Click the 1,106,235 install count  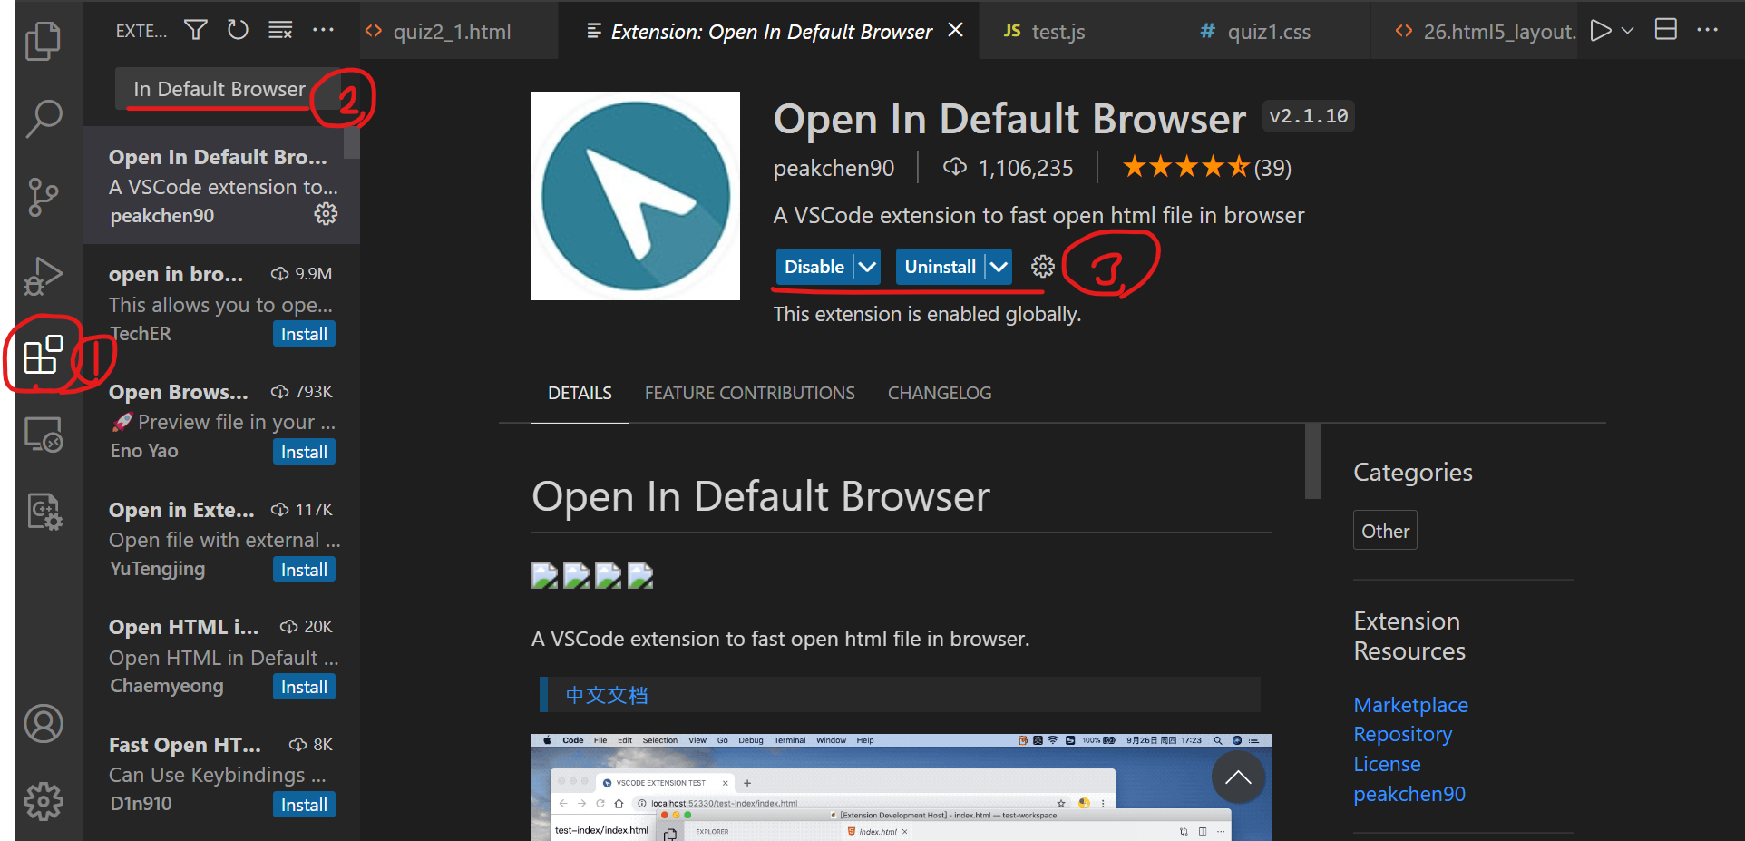tap(1009, 168)
